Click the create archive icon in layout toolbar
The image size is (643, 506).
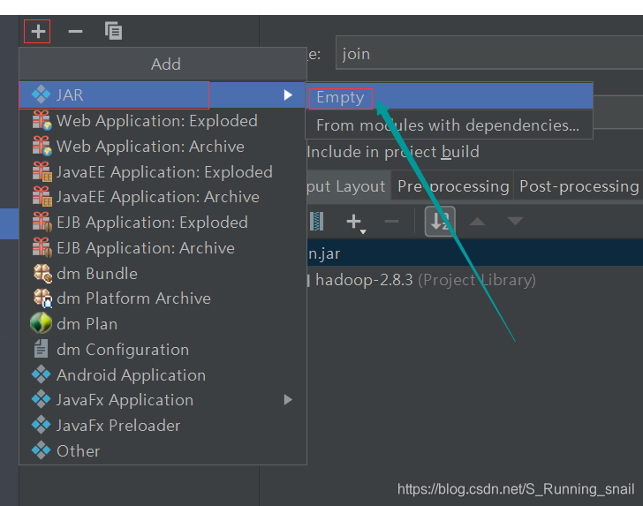[316, 222]
